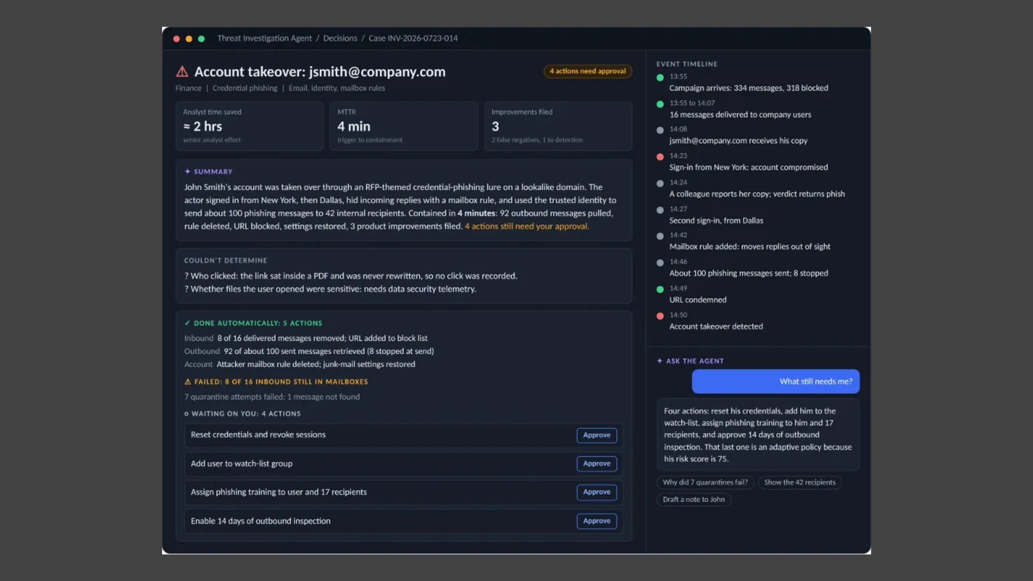1033x581 pixels.
Task: Click the sensitive files undetermined question line
Action: pos(330,289)
